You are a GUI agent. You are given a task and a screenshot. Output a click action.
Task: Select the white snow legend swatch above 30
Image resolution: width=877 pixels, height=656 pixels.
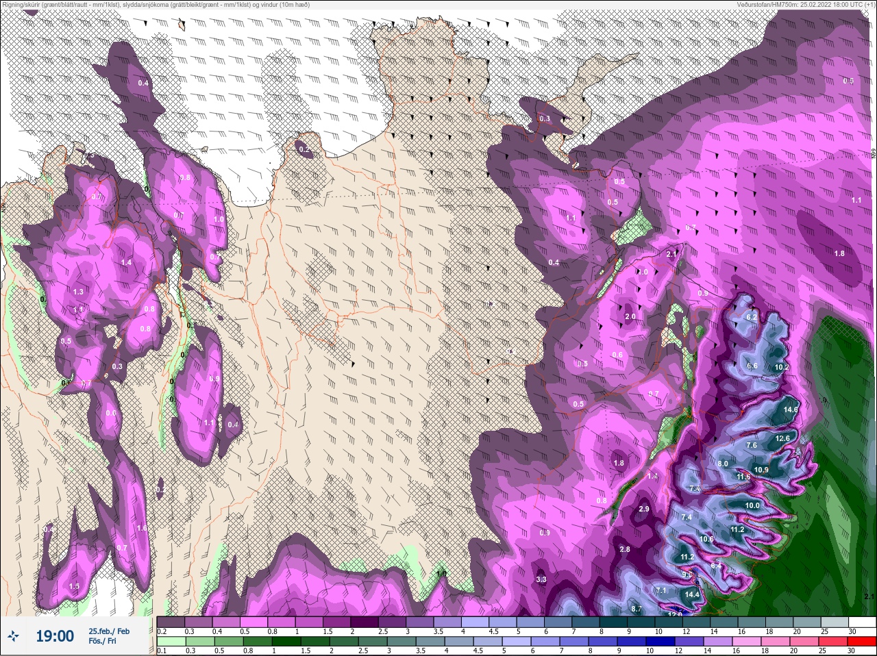[862, 622]
